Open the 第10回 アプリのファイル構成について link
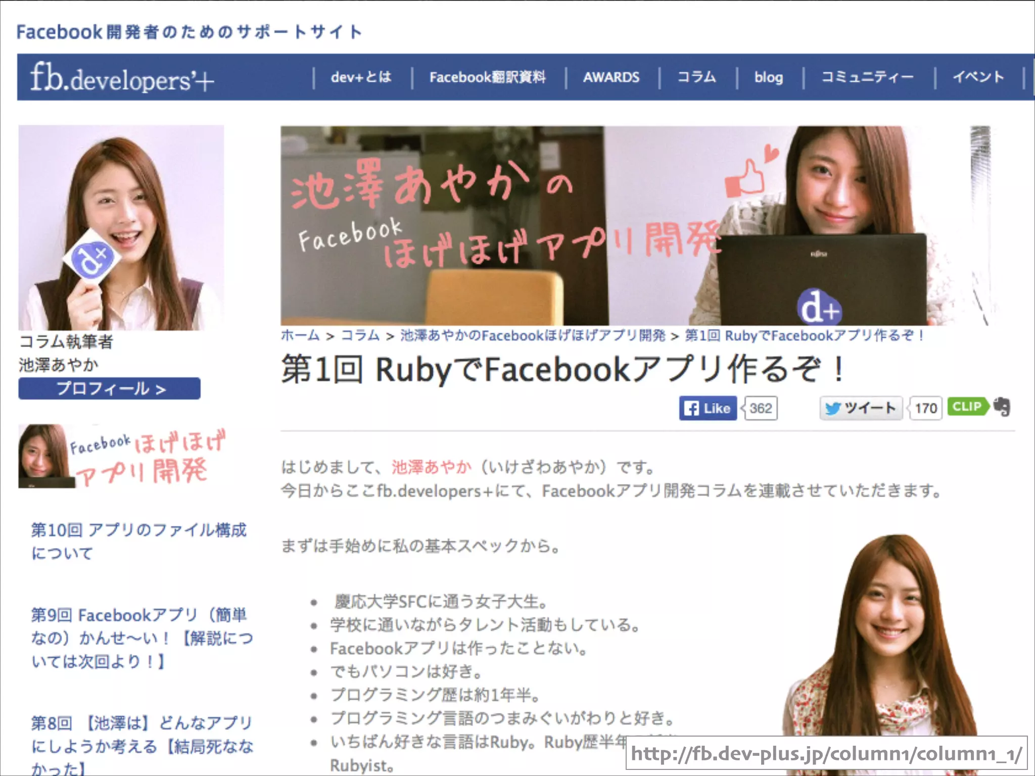Screen dimensions: 1035x776 coord(139,541)
